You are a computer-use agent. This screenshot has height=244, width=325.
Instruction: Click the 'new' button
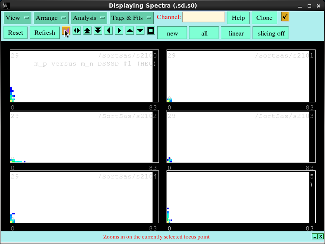(172, 33)
